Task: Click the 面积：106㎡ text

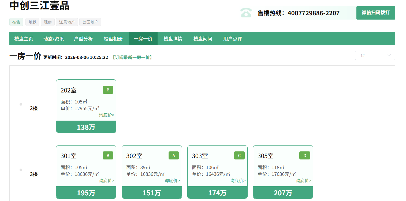Action: [x=205, y=167]
